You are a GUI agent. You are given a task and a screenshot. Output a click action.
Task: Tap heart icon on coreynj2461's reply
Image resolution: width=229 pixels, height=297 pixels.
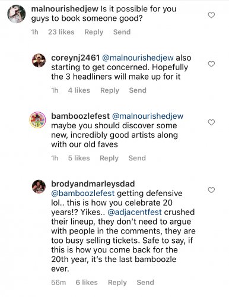211,64
